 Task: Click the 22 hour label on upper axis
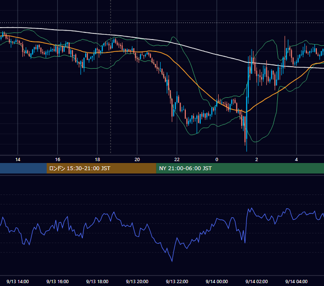[177, 160]
